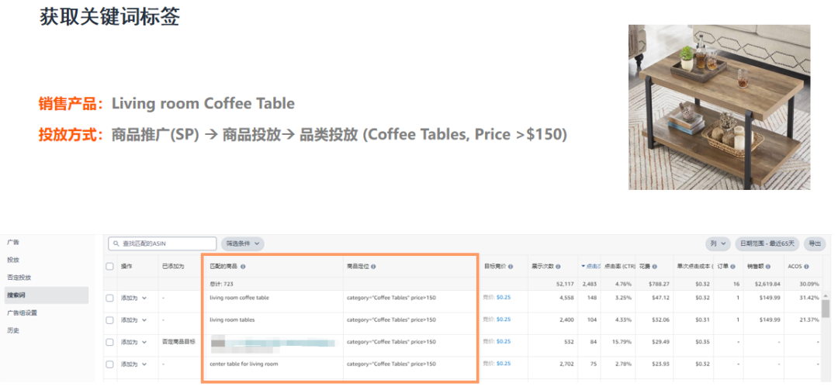Check the box for center table for living room row
The image size is (838, 390).
pyautogui.click(x=109, y=364)
